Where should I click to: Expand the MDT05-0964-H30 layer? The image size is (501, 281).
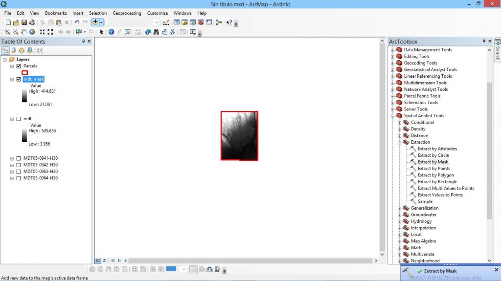click(x=12, y=178)
